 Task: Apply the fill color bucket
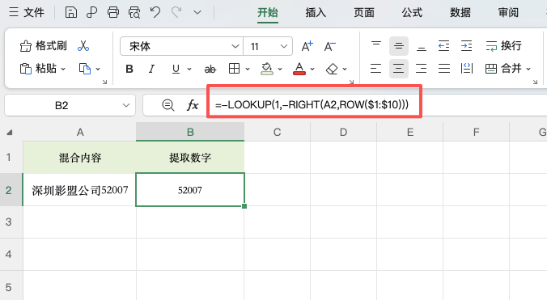point(267,69)
